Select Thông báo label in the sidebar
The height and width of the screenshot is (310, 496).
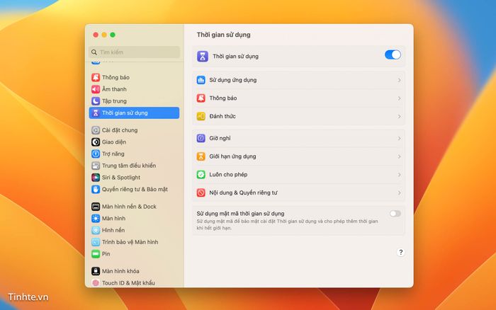pos(115,77)
